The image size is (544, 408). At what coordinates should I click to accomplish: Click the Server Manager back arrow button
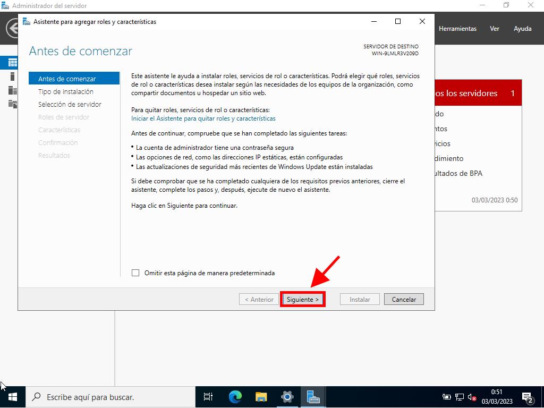(12, 29)
